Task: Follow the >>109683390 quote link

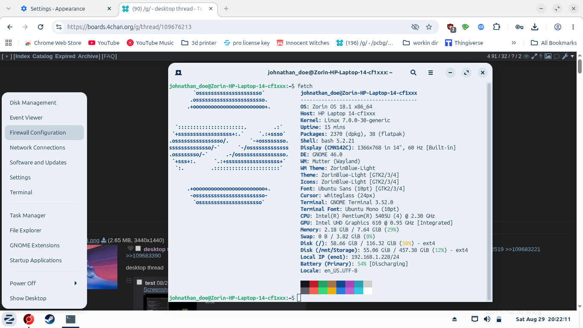Action: [143, 255]
